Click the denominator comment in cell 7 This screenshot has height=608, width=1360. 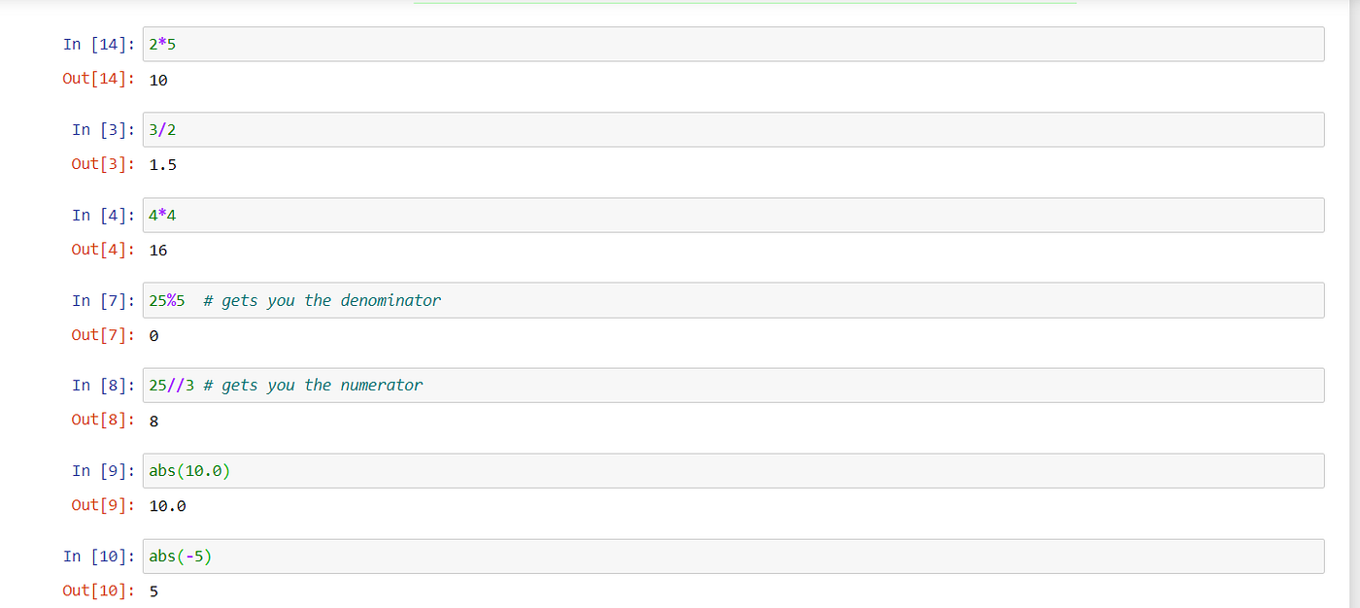pos(321,300)
